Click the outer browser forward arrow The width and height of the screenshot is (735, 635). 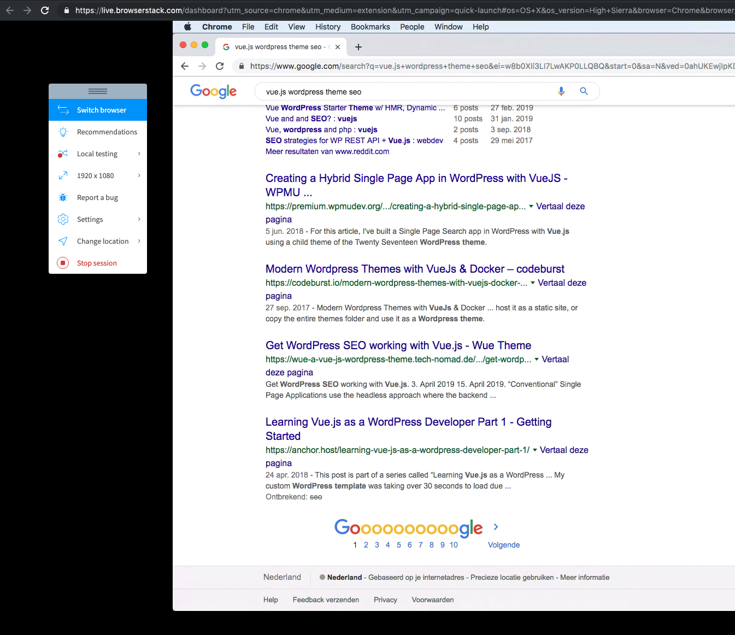[27, 10]
